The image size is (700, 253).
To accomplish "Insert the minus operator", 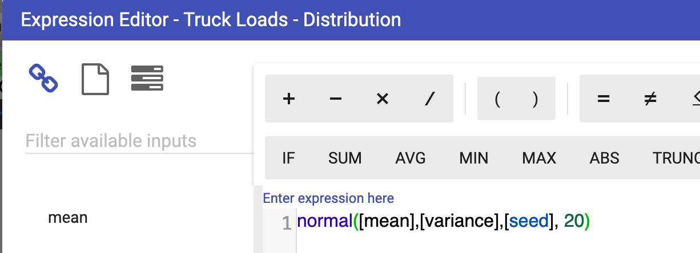I will (x=336, y=99).
